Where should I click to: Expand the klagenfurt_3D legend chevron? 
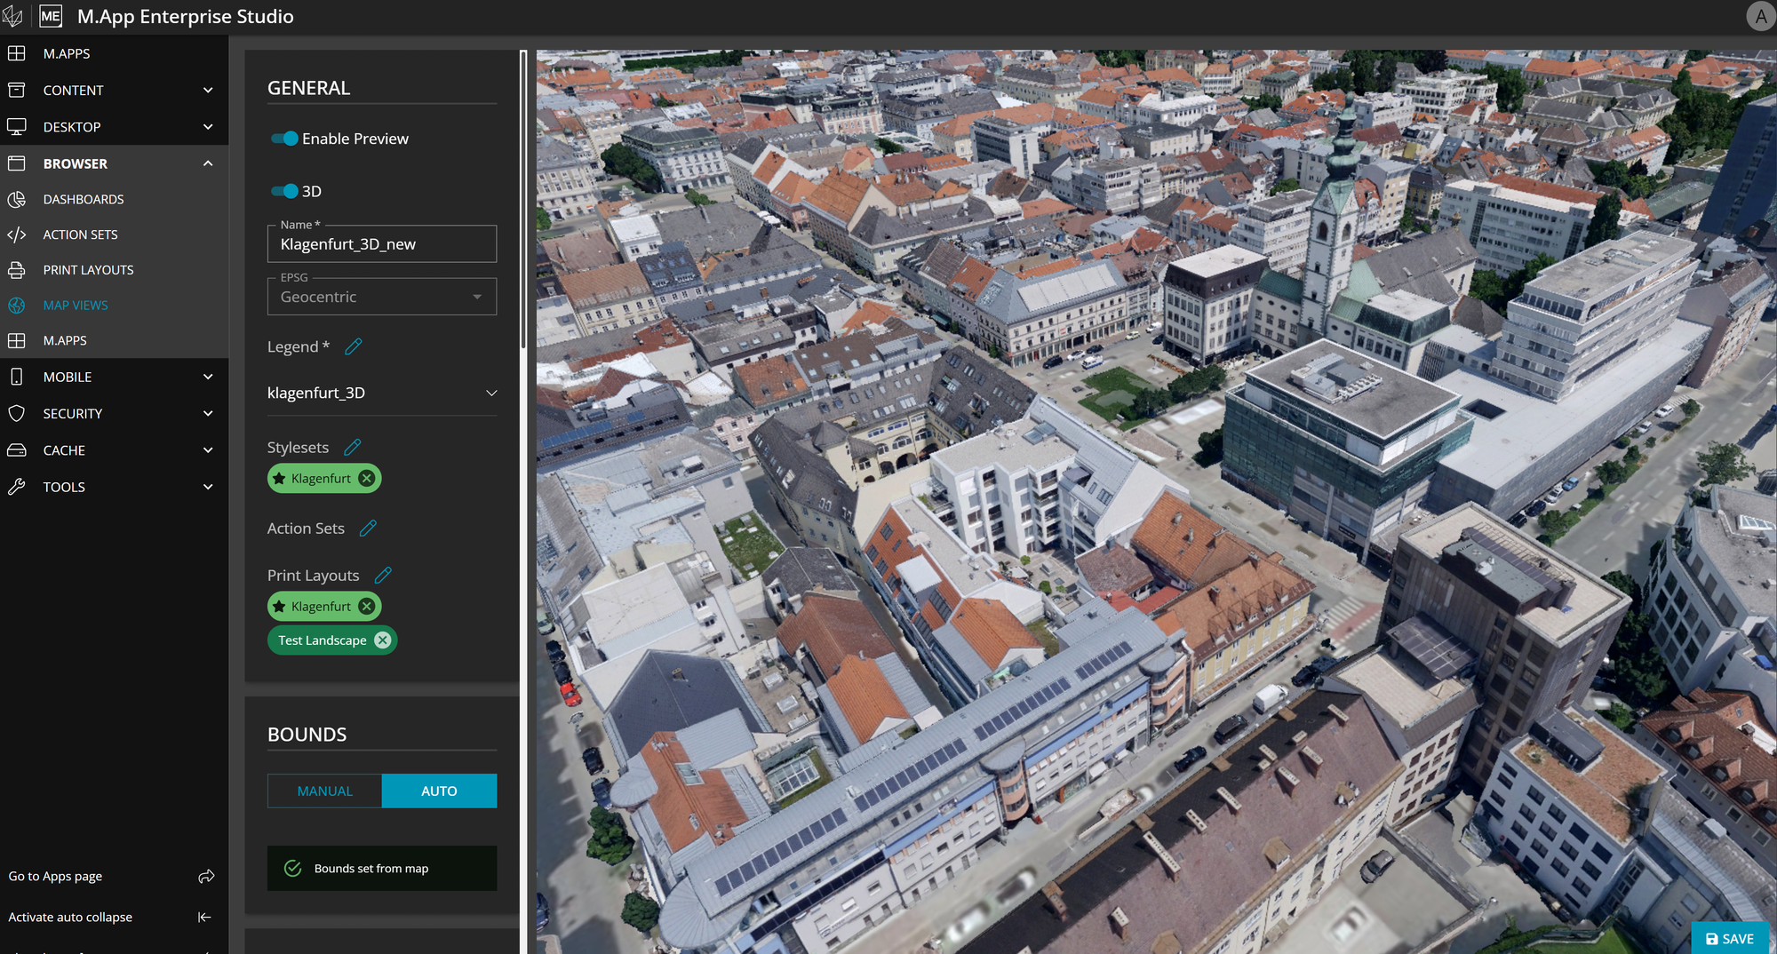click(x=491, y=393)
